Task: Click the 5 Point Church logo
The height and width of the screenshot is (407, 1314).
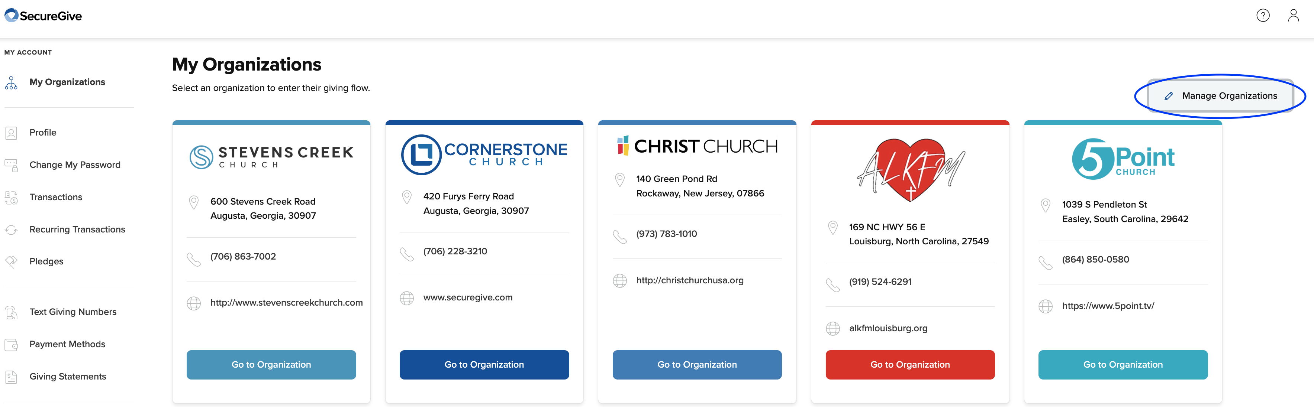Action: 1123,159
